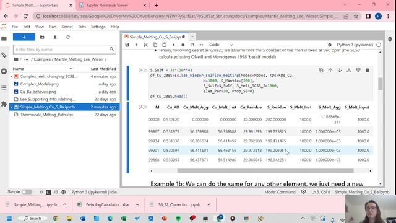Open the View menu
Viewport: 396px width, 223px height.
pyautogui.click(x=40, y=27)
